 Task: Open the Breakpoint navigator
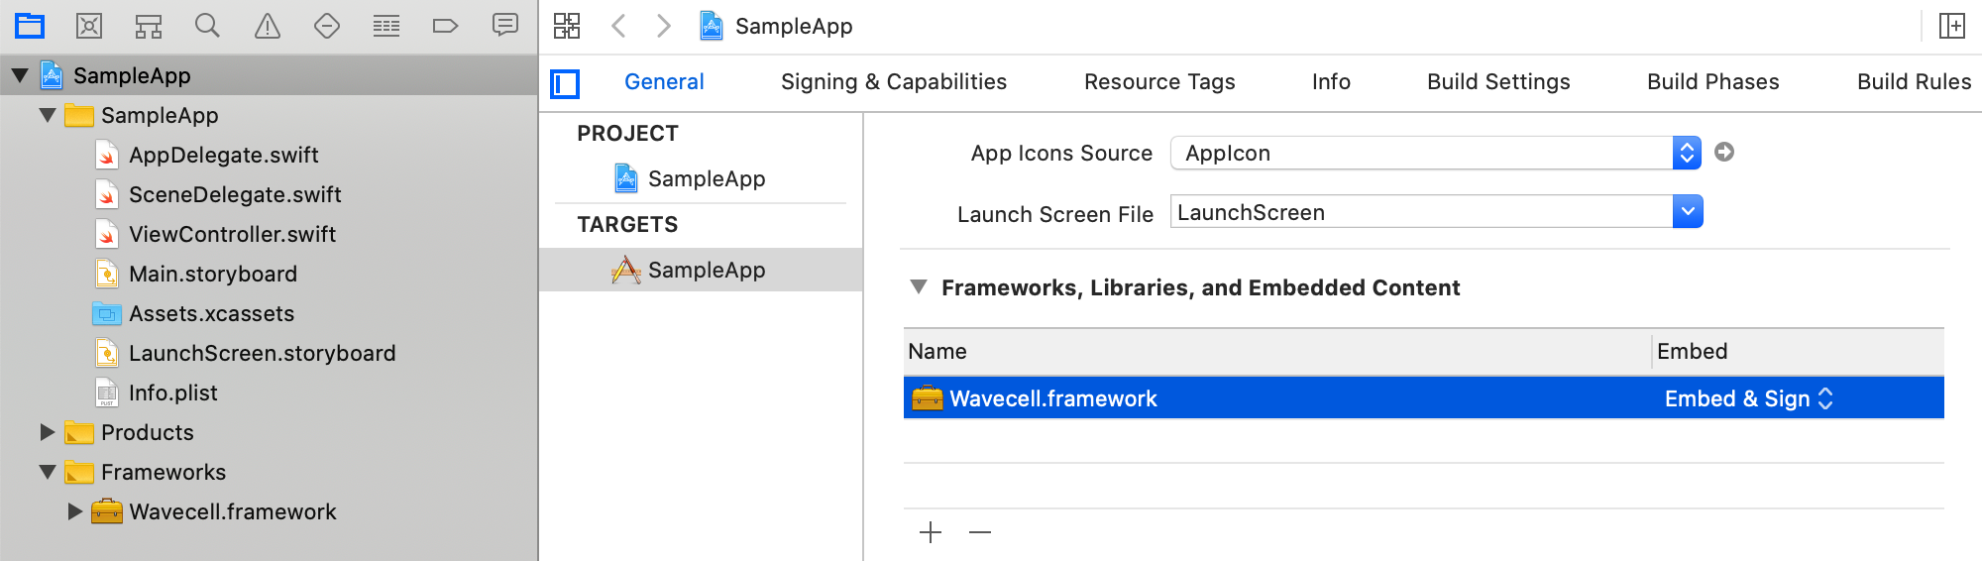coord(446,26)
